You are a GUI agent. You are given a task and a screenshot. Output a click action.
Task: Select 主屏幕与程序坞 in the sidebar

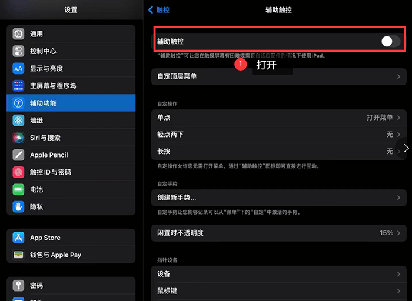[71, 86]
